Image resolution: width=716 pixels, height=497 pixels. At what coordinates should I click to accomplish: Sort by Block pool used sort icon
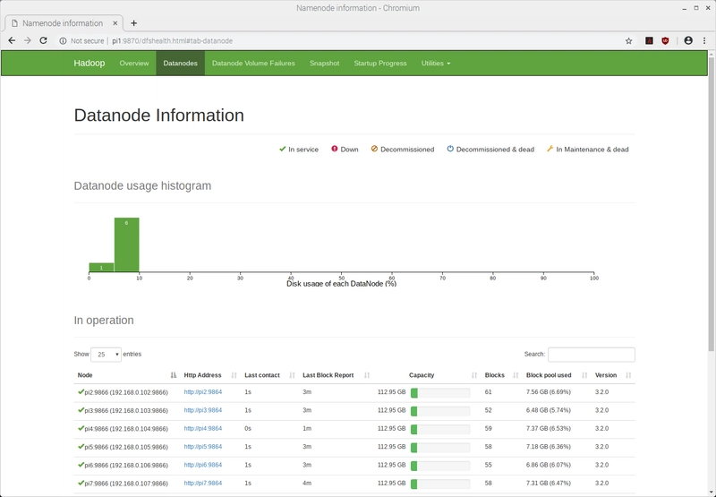584,375
